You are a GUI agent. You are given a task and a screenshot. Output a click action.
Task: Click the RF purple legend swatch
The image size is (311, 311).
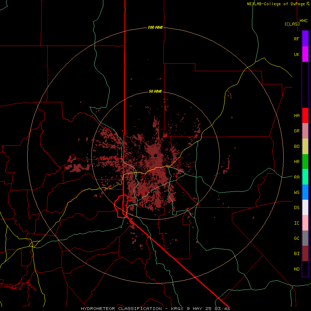click(305, 39)
